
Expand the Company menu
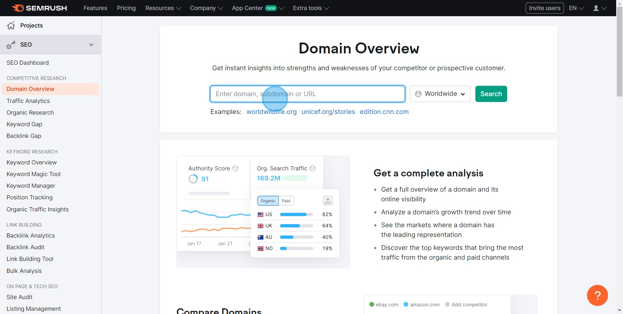tap(206, 8)
